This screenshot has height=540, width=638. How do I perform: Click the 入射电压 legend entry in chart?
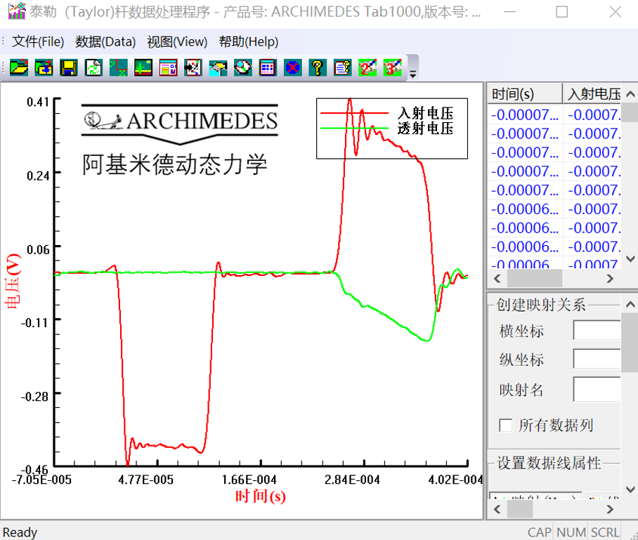coord(425,113)
